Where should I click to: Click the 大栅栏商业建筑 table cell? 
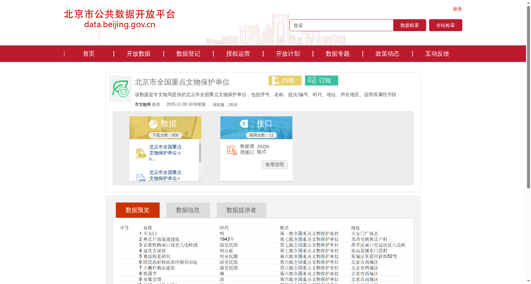[x=159, y=268]
